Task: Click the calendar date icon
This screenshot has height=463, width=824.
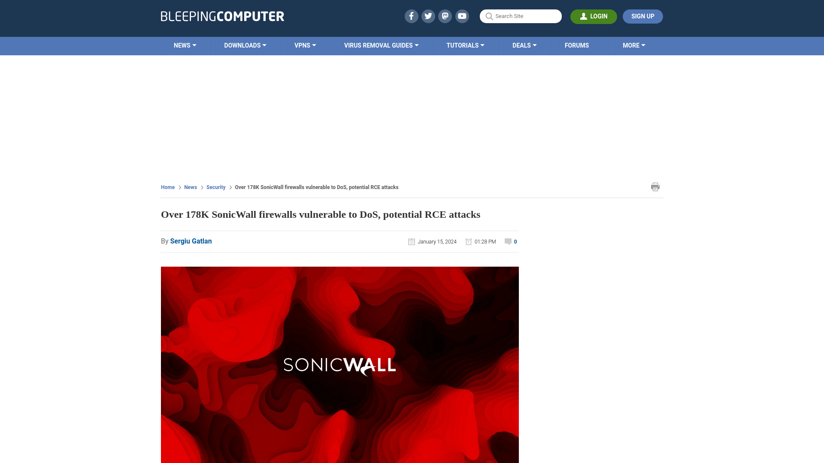Action: point(412,241)
